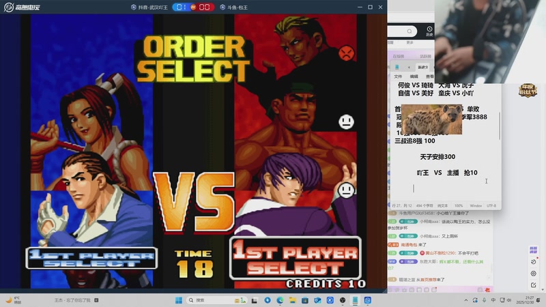Click the browser search magnifier icon

pyautogui.click(x=409, y=31)
